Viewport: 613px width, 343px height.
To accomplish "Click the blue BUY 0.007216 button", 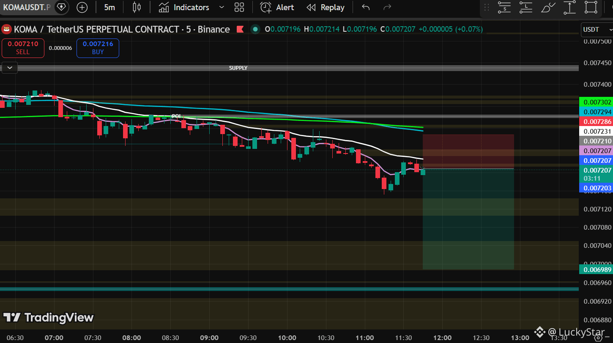I will click(98, 48).
